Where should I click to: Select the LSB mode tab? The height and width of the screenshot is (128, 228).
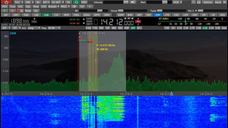[36, 15]
